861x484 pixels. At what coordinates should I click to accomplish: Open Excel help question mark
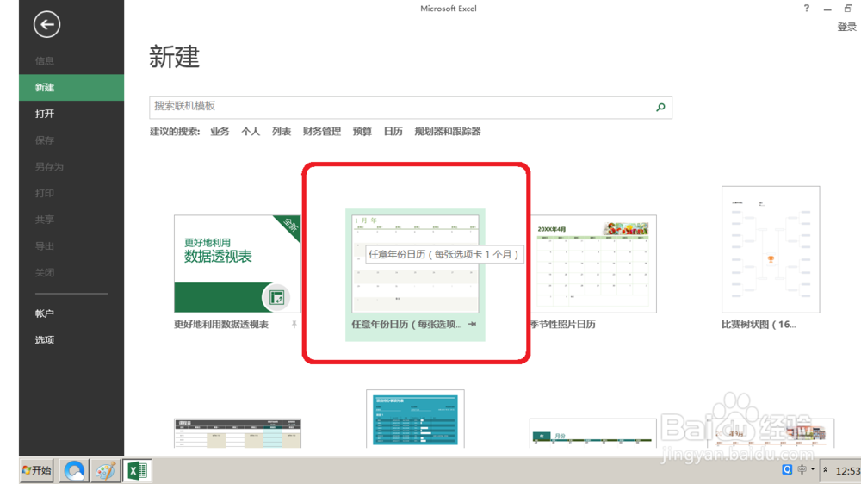(x=806, y=9)
